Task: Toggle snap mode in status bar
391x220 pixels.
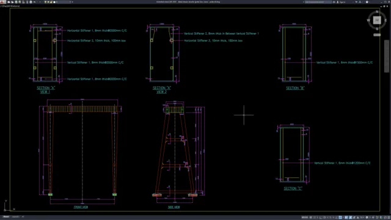Action: coord(315,218)
